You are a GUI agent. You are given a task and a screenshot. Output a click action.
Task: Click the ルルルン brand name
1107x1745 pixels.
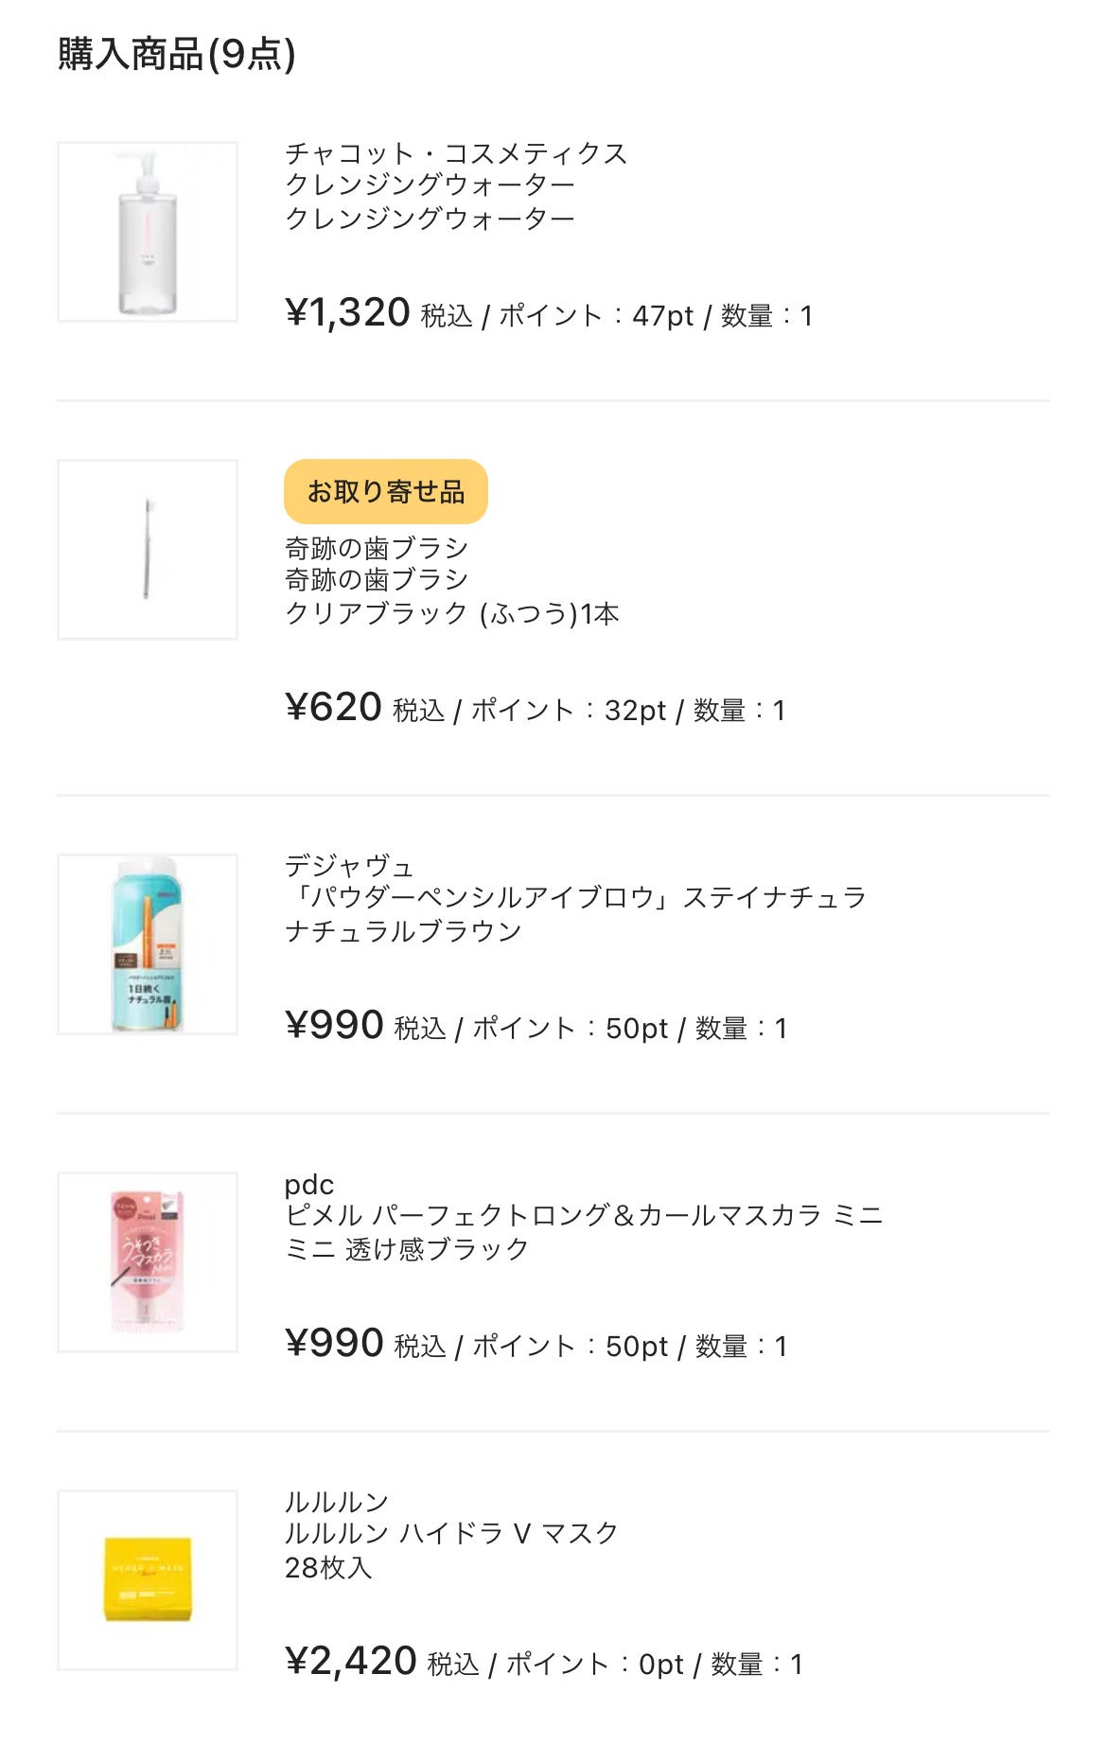337,1502
